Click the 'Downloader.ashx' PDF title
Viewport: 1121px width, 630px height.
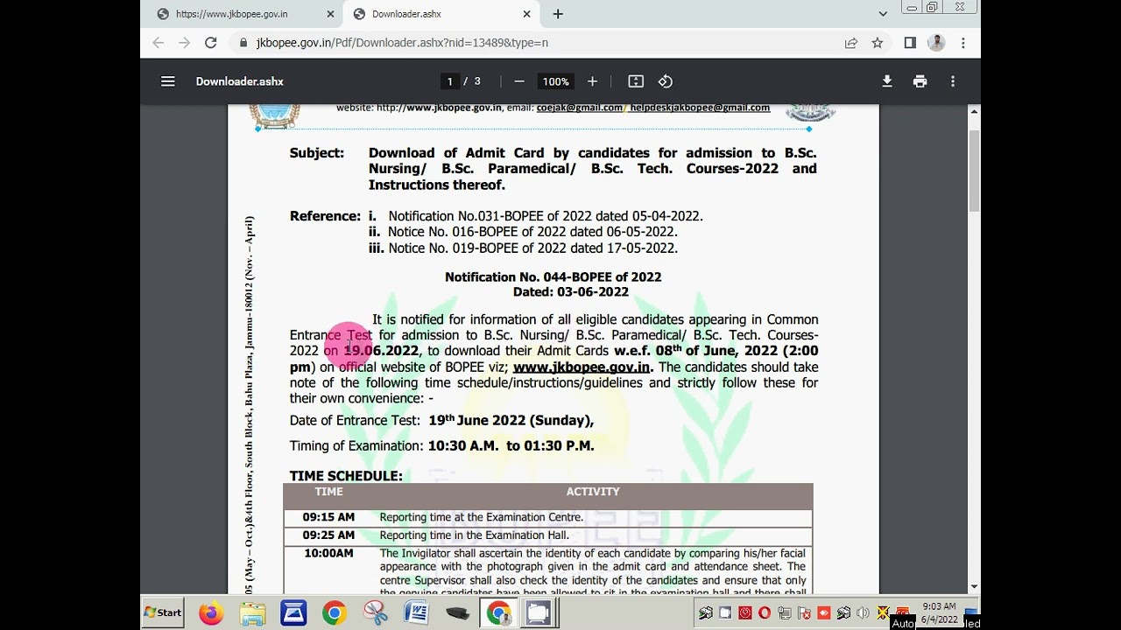(240, 81)
